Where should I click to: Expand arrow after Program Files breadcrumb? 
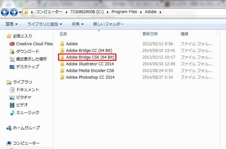coord(141,12)
